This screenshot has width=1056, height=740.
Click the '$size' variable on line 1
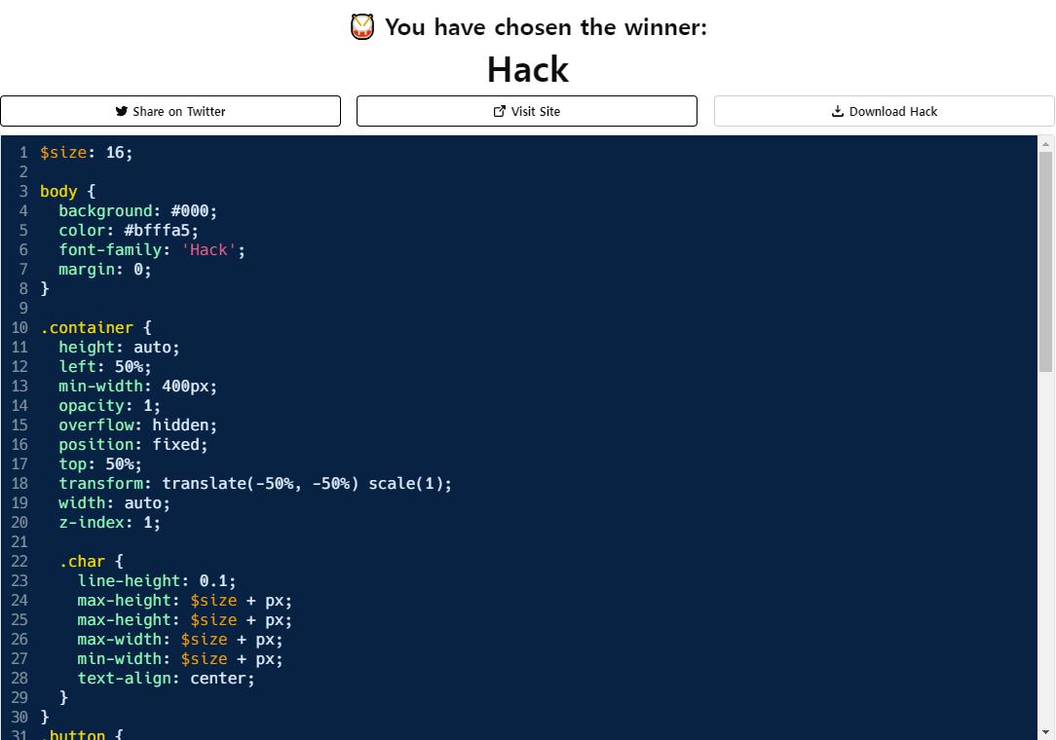point(62,153)
